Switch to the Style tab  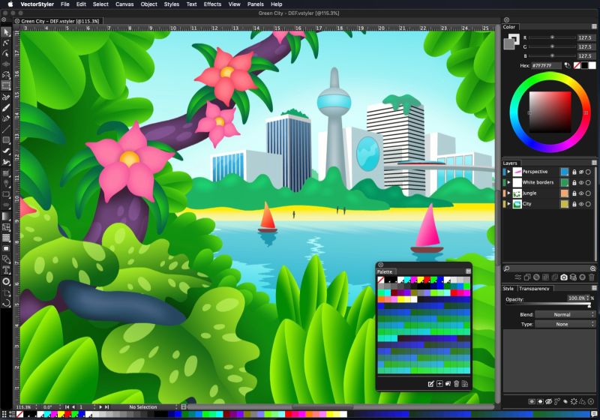pyautogui.click(x=508, y=289)
